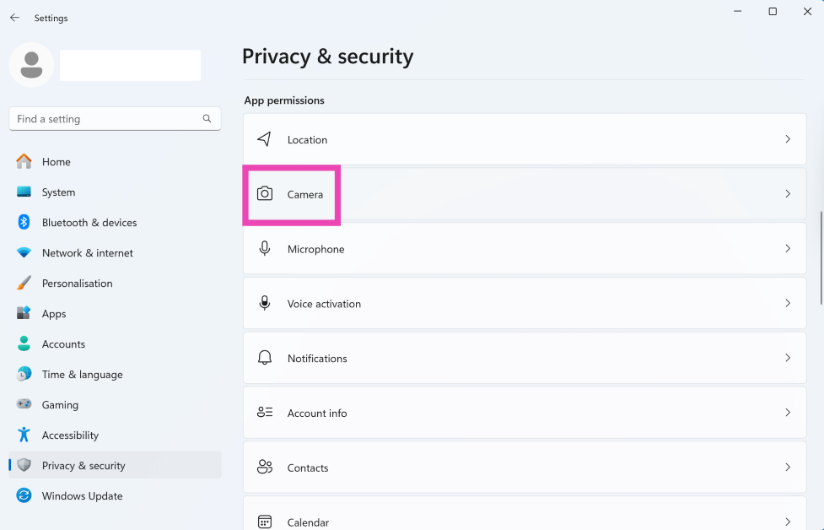Open the Voice activation settings row
The image size is (824, 530).
pos(523,304)
